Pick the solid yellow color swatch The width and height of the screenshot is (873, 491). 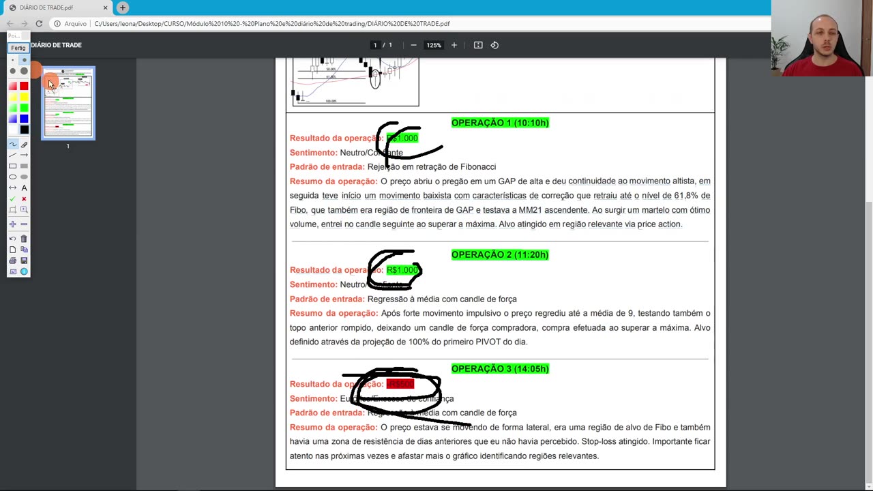(24, 97)
